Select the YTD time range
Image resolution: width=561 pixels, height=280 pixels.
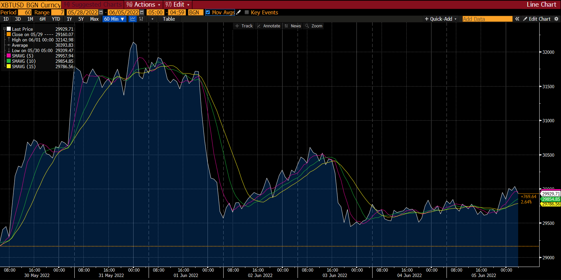[x=56, y=19]
